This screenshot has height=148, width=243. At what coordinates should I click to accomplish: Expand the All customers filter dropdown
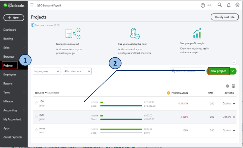(x=77, y=71)
